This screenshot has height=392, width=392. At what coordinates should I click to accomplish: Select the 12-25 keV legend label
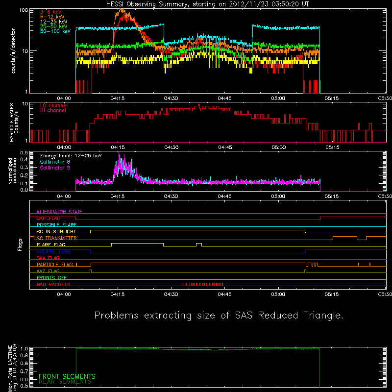(54, 22)
